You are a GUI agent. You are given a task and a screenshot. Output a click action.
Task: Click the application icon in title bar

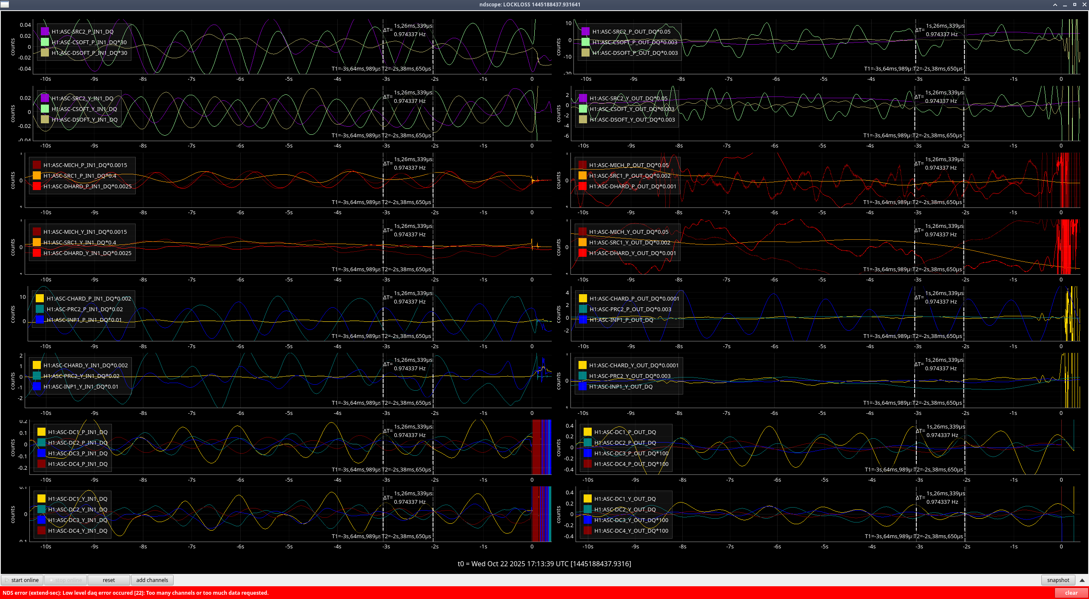pyautogui.click(x=5, y=4)
